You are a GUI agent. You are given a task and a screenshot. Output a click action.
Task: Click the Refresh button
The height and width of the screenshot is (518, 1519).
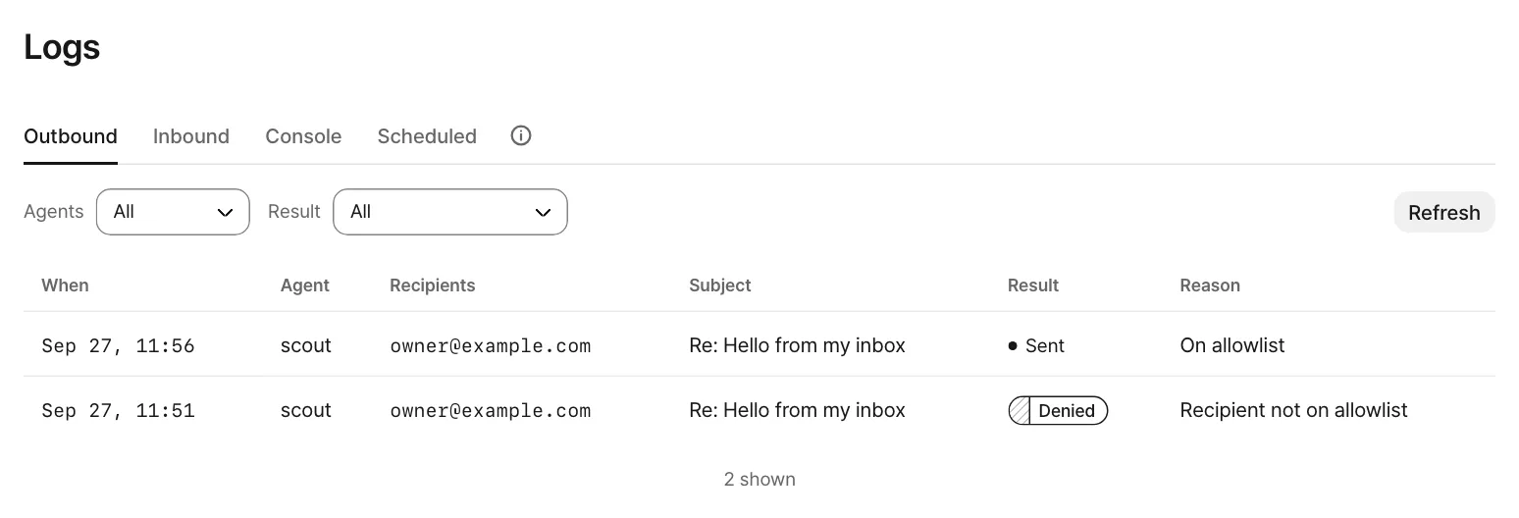(x=1444, y=212)
